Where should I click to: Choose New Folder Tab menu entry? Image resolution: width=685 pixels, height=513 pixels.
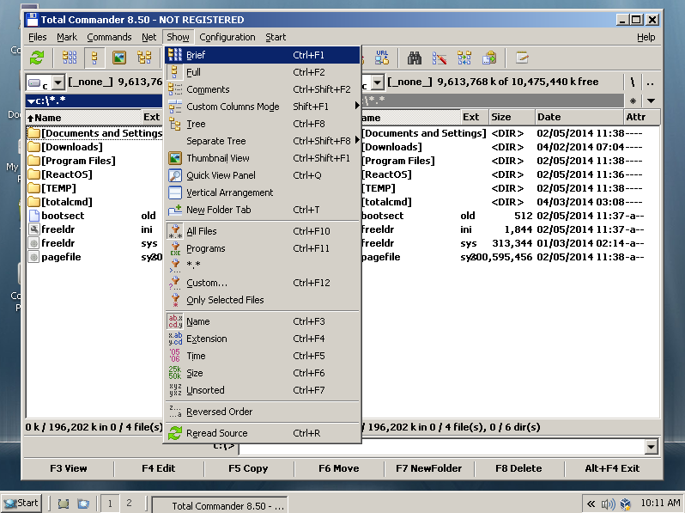263,210
